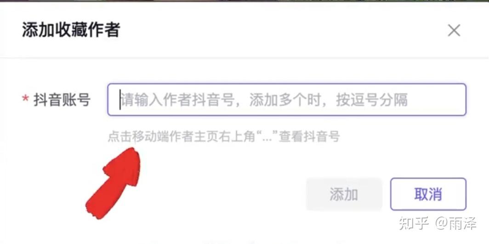
Task: Click the red required asterisk
Action: pyautogui.click(x=25, y=100)
